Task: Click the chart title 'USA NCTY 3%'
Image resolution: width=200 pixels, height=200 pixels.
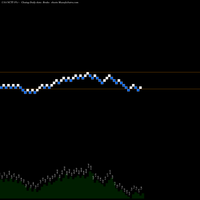Action: tap(10, 2)
